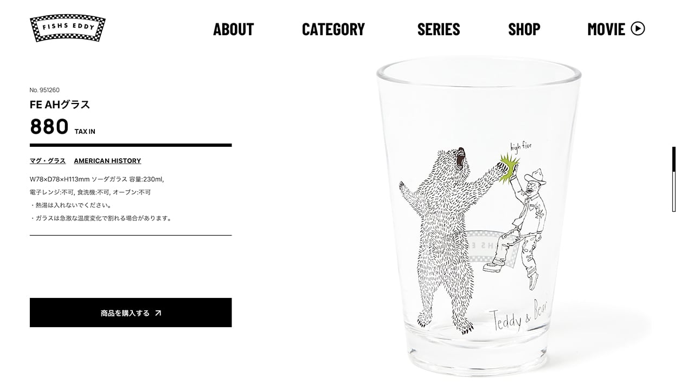Open the CATEGORY navigation item
Viewport: 694px width, 390px height.
pyautogui.click(x=333, y=29)
